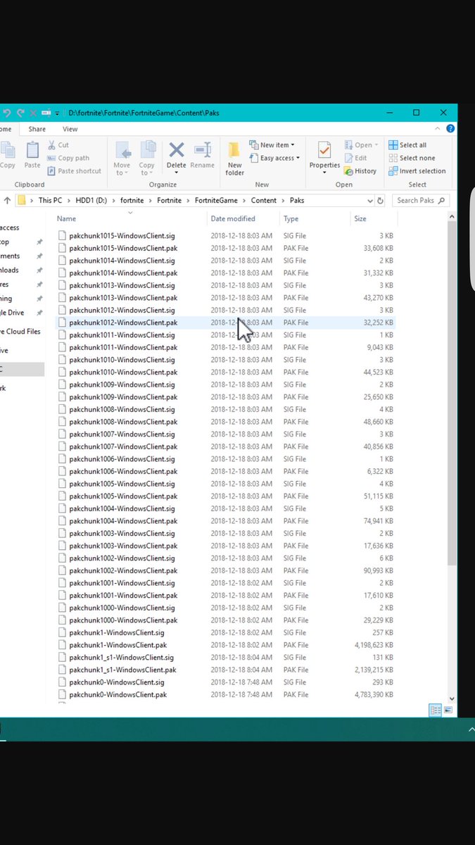This screenshot has height=845, width=475.
Task: Open the blue Help question mark icon
Action: [x=450, y=129]
